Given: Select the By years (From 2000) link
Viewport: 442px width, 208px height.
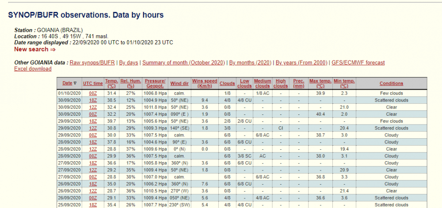Looking at the screenshot, I should [x=302, y=63].
